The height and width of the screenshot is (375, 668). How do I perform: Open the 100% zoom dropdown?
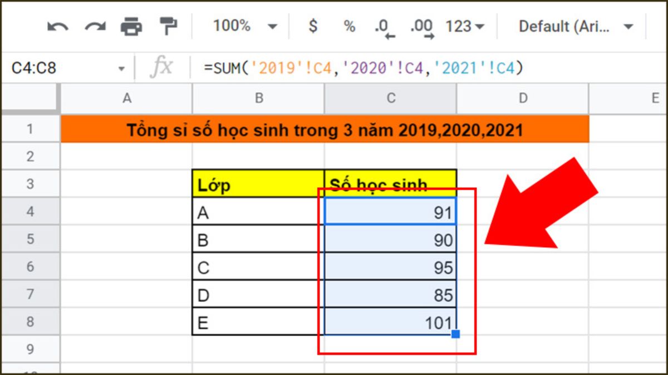(x=245, y=25)
